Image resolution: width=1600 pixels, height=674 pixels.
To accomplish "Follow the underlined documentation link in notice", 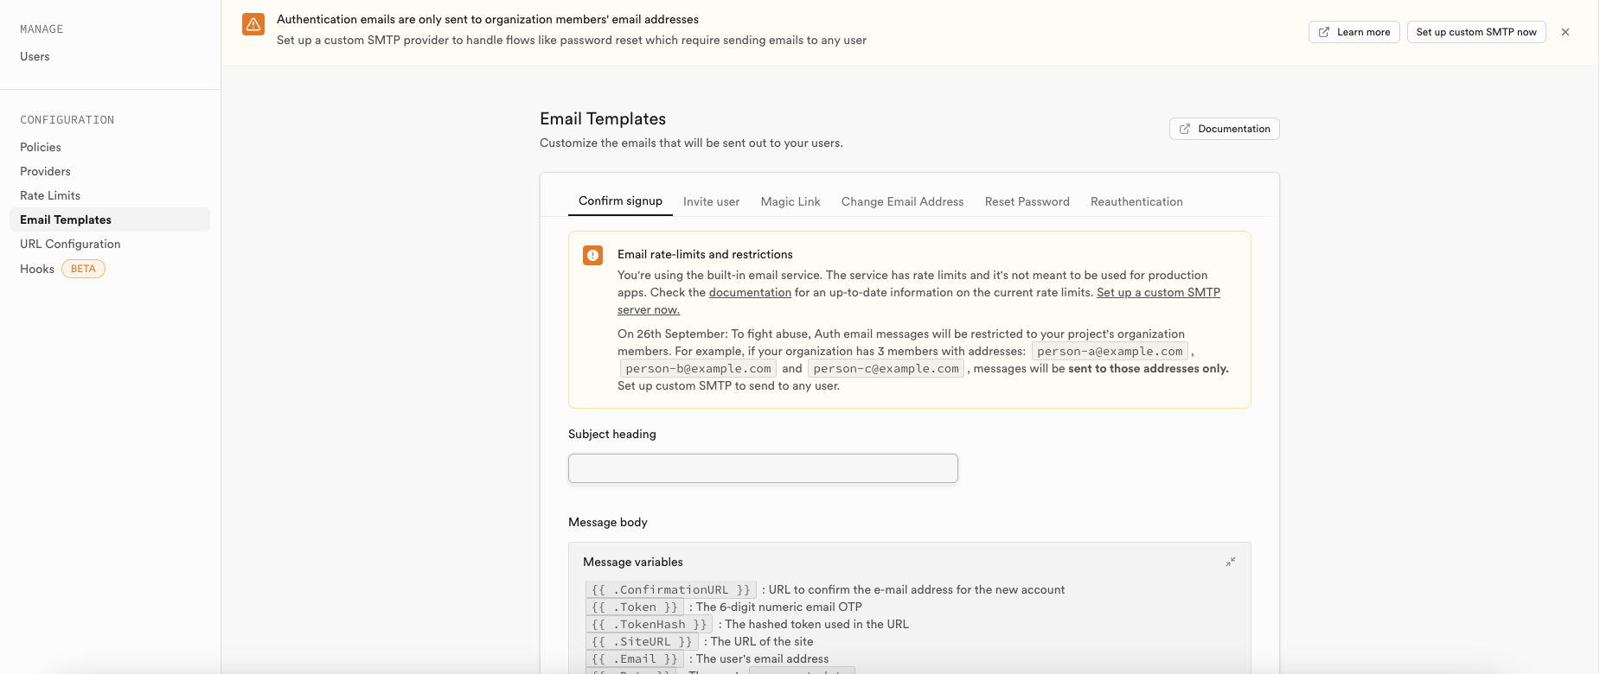I will click(750, 293).
